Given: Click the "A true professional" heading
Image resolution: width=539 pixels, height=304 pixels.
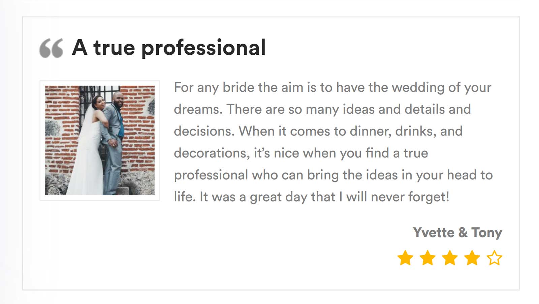Looking at the screenshot, I should click(x=169, y=48).
